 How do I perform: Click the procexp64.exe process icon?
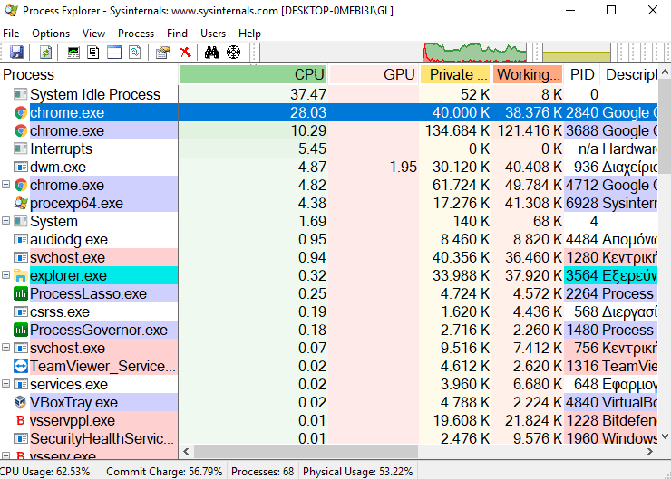[21, 203]
